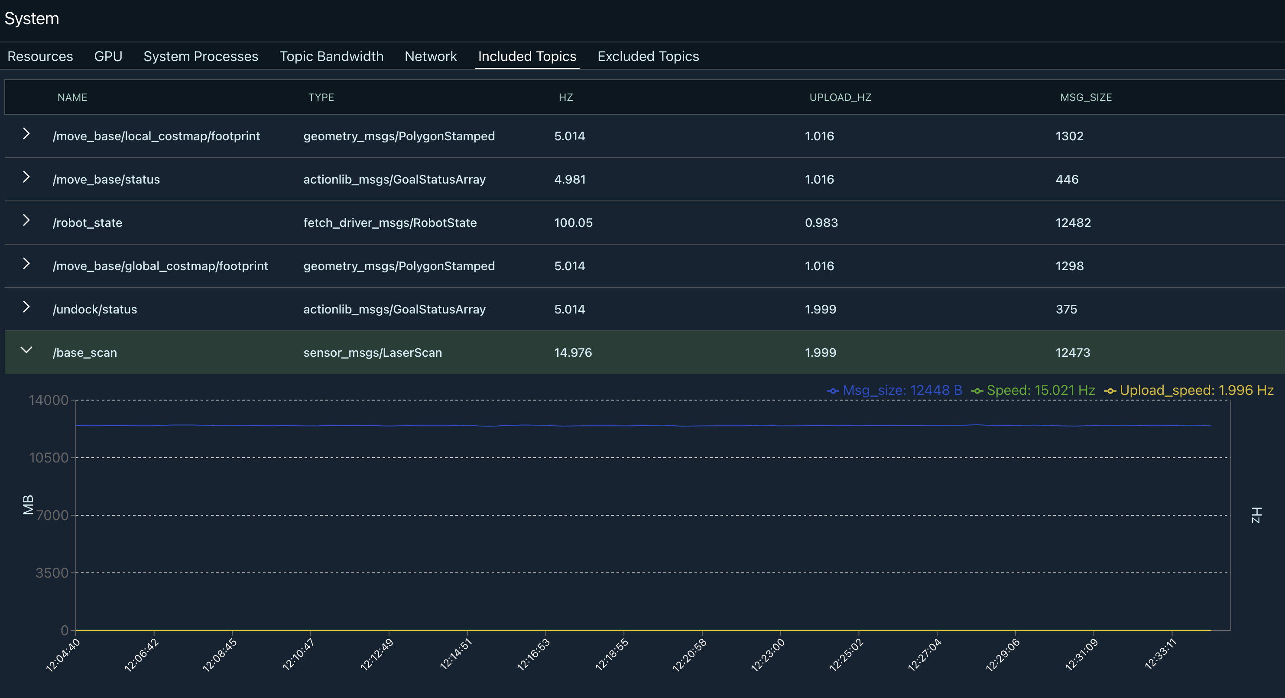Click the UPLOAD_HZ column header
The width and height of the screenshot is (1285, 698).
point(840,97)
